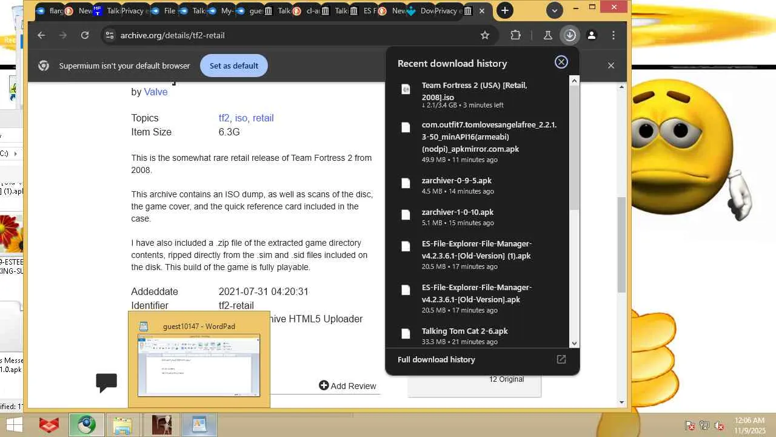This screenshot has height=437, width=776.
Task: Switch to the File tab
Action: coord(164,11)
